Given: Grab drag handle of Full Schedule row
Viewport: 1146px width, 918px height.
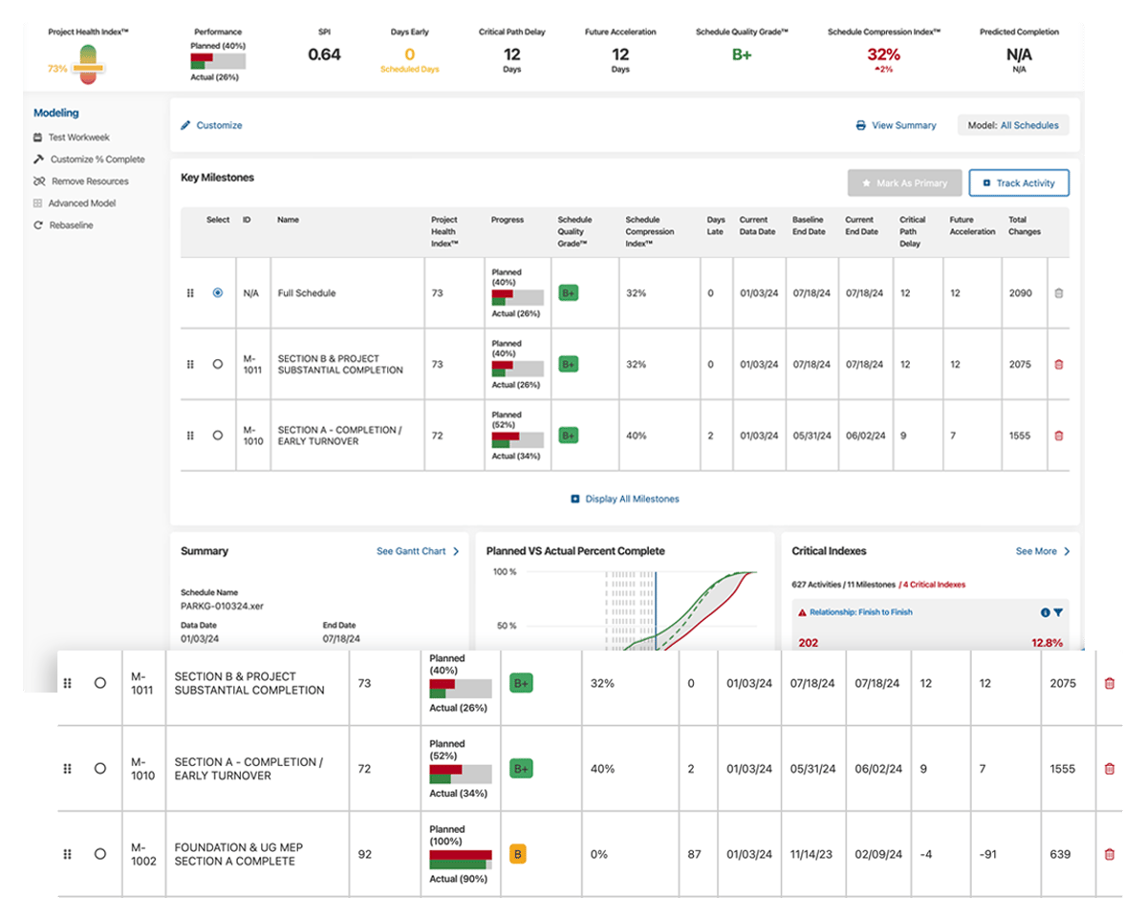Looking at the screenshot, I should pyautogui.click(x=191, y=293).
